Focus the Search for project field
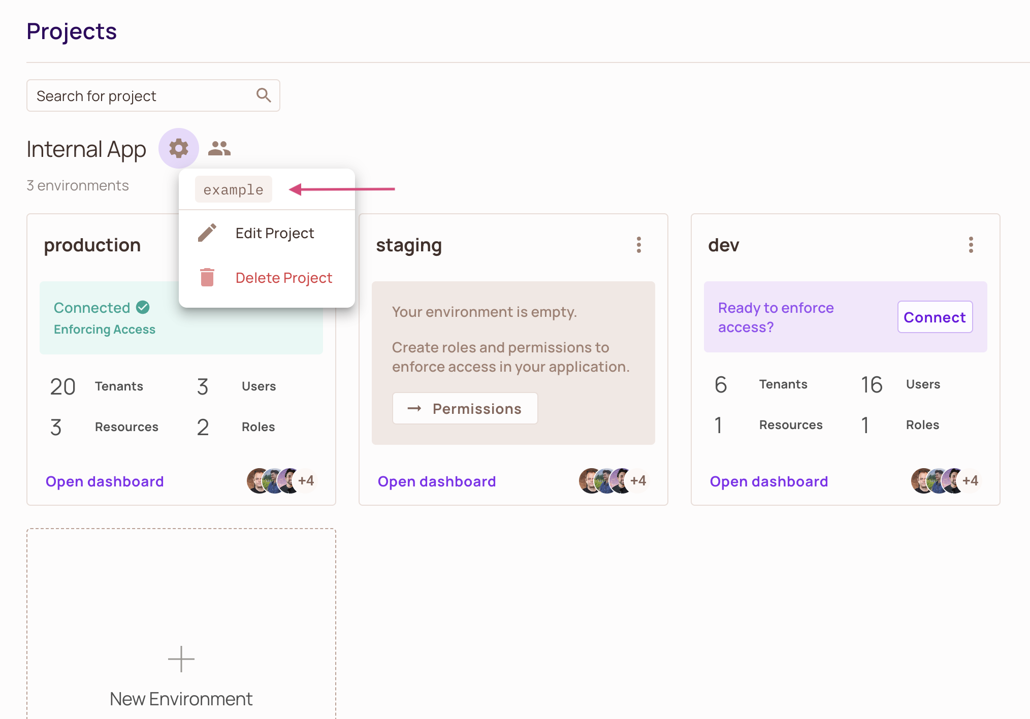The height and width of the screenshot is (719, 1030). point(142,95)
